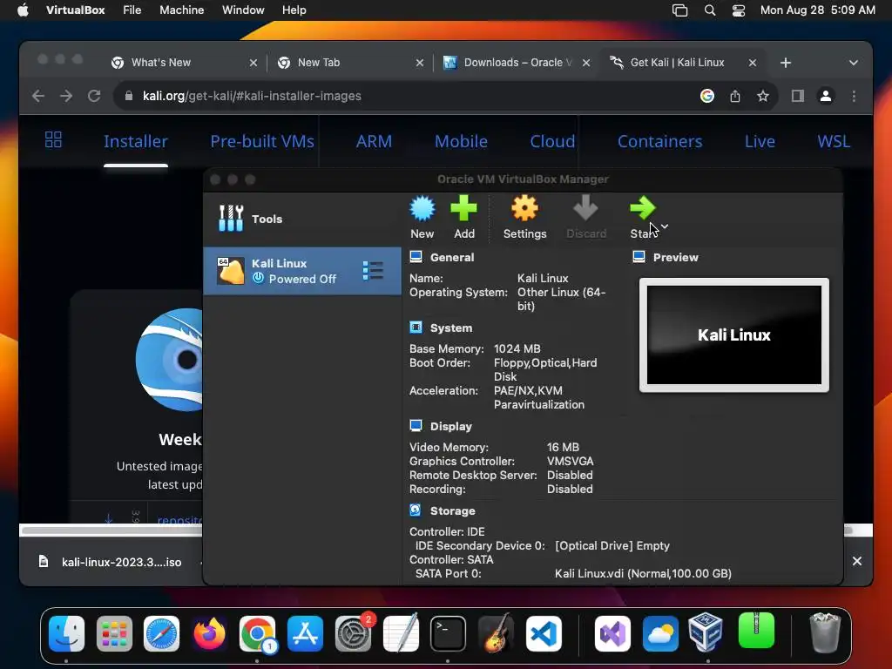
Task: Click Chrome forward arrow
Action: tap(66, 96)
